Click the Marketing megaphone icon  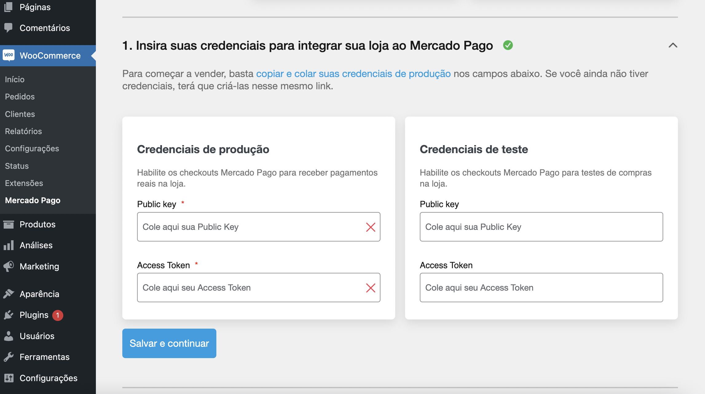pos(9,266)
